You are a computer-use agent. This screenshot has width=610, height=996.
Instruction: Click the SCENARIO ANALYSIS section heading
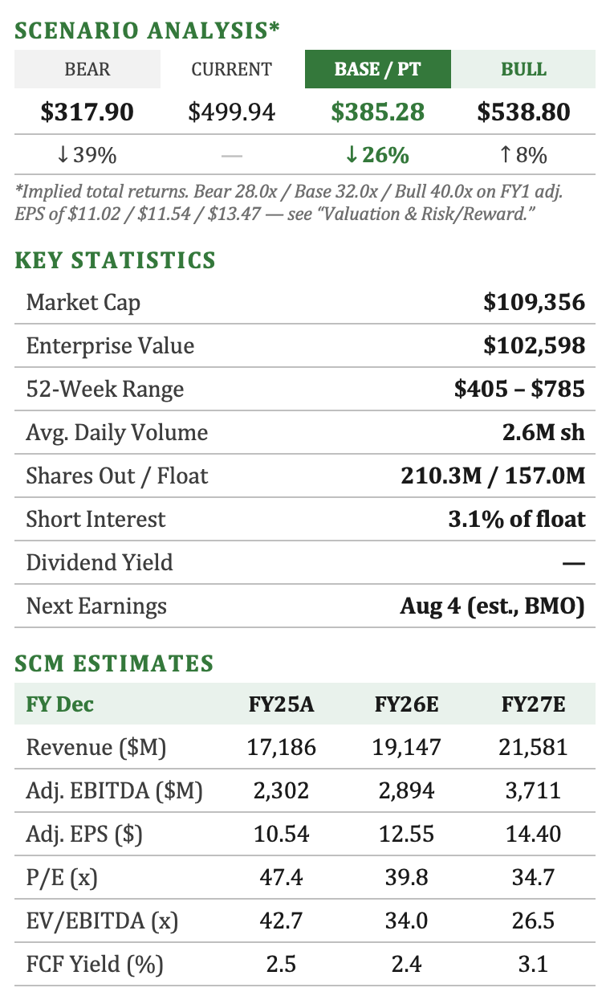coord(148,31)
